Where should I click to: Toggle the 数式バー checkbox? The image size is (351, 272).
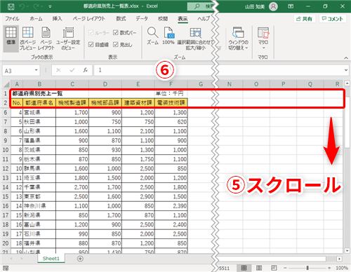(116, 33)
